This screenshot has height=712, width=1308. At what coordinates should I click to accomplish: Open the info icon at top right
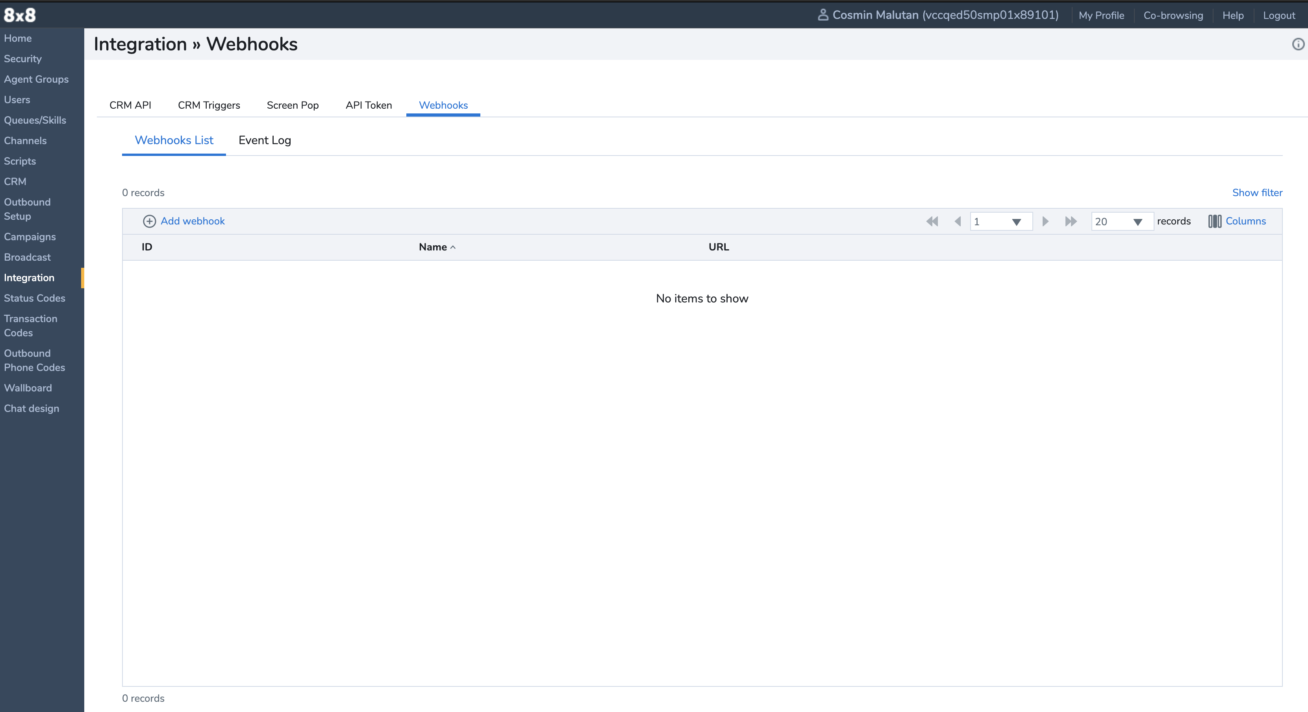pos(1297,44)
